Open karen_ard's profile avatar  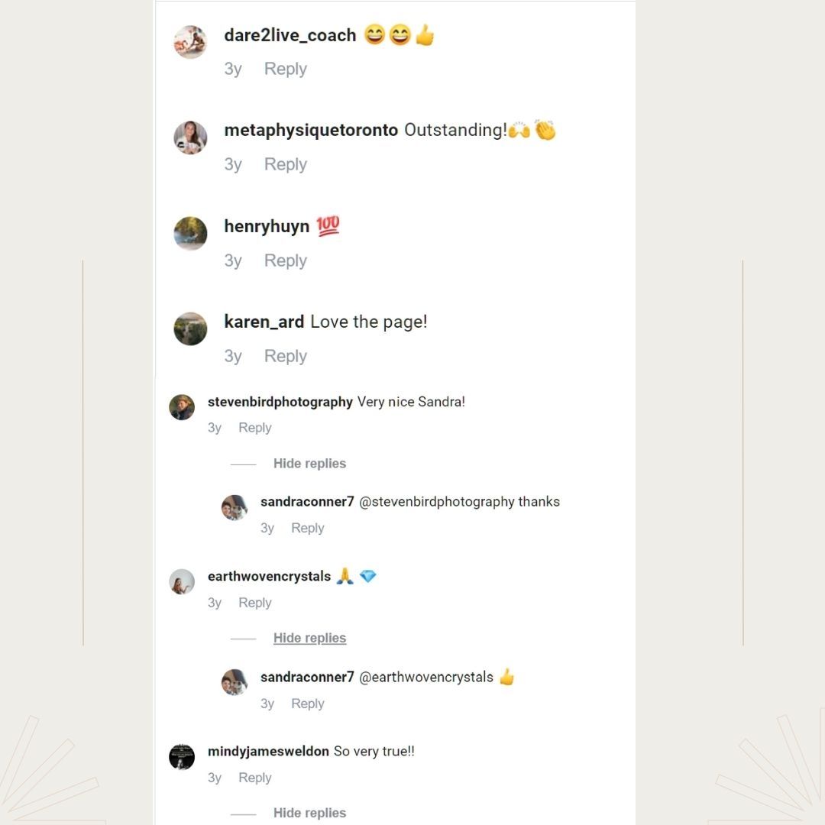pos(190,329)
